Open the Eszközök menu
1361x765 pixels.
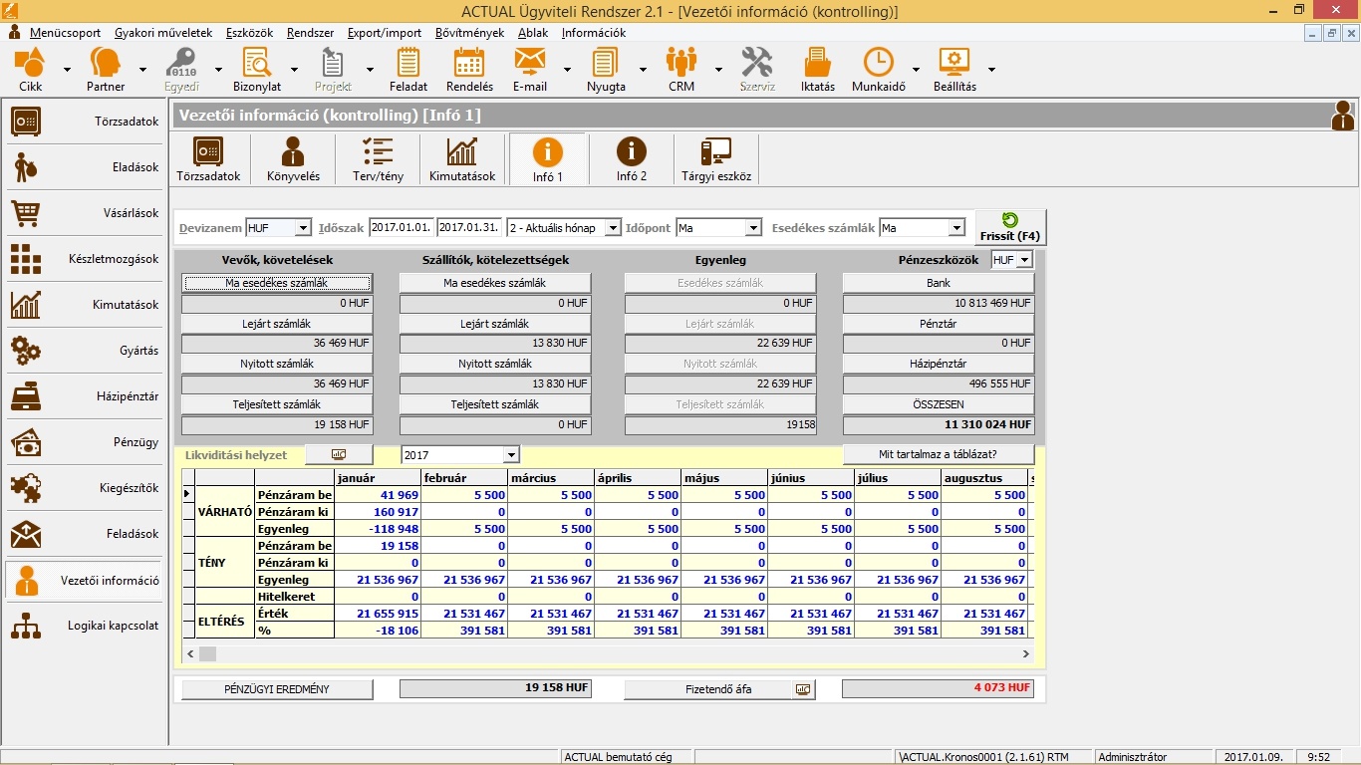tap(249, 33)
